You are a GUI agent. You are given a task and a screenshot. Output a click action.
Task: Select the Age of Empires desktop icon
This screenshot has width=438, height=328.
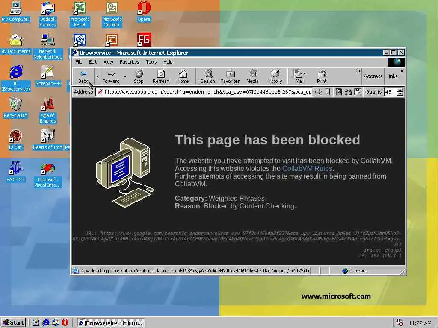[x=47, y=110]
